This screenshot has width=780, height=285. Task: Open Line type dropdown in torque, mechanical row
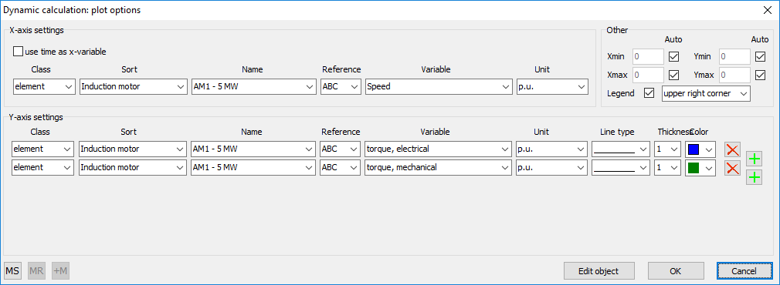point(621,167)
